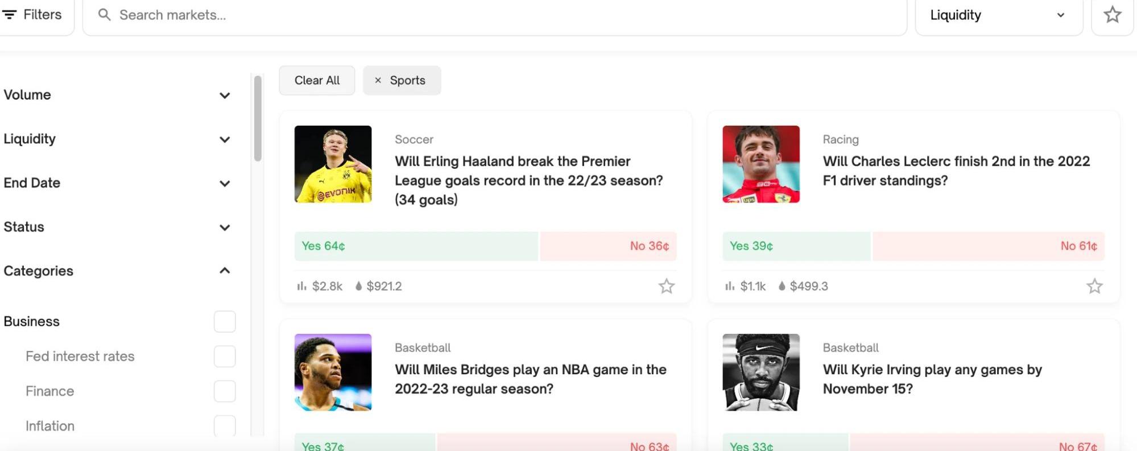Image resolution: width=1137 pixels, height=451 pixels.
Task: Favorite the Erling Haaland market star
Action: point(666,286)
